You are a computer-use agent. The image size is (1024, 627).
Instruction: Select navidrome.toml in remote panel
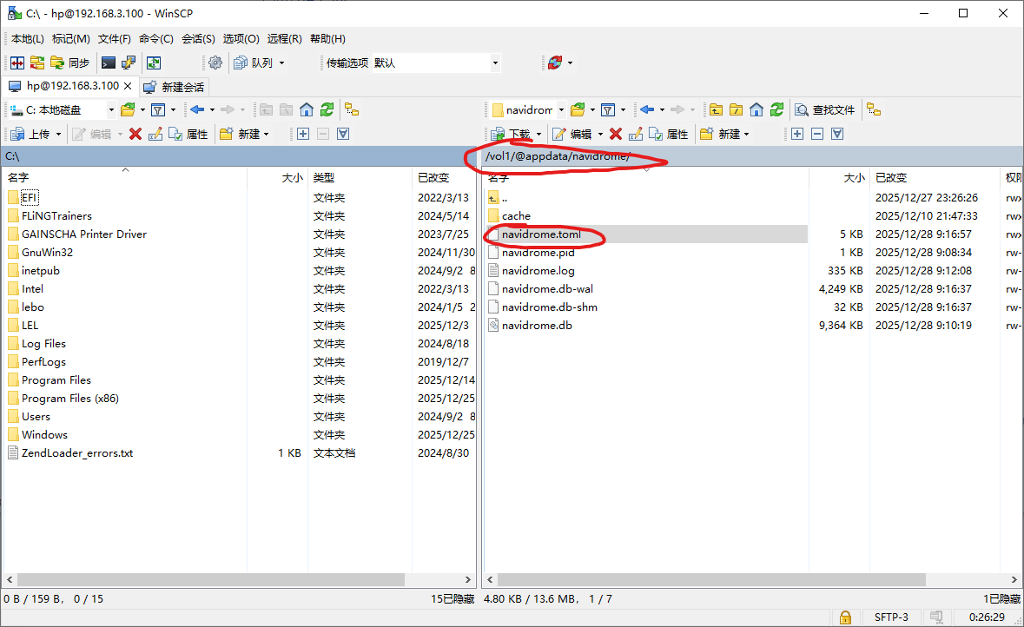[541, 234]
